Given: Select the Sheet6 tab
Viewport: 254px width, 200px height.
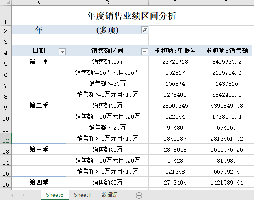Looking at the screenshot, I should pos(54,195).
